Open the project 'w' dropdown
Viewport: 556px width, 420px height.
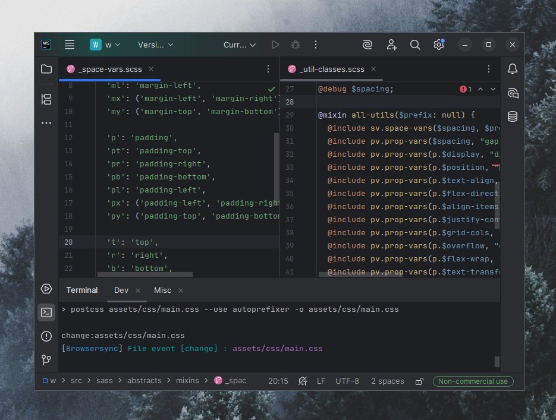[x=105, y=45]
